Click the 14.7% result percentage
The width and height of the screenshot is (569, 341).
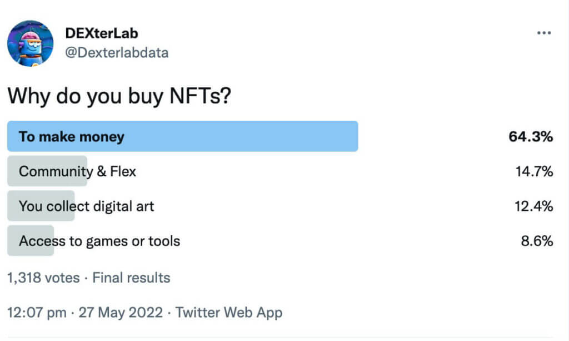(534, 171)
